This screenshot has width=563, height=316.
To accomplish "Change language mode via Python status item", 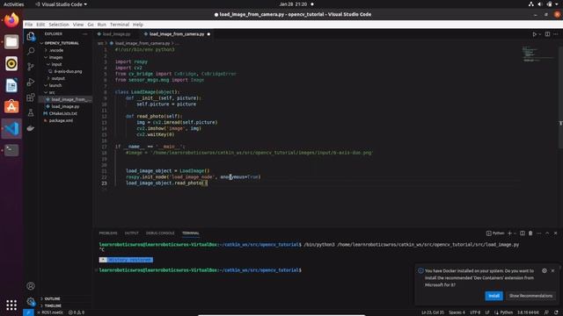I will click(x=507, y=312).
